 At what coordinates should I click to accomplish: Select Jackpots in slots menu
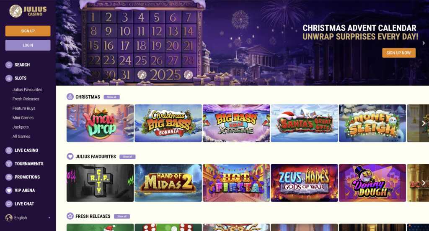pyautogui.click(x=21, y=127)
